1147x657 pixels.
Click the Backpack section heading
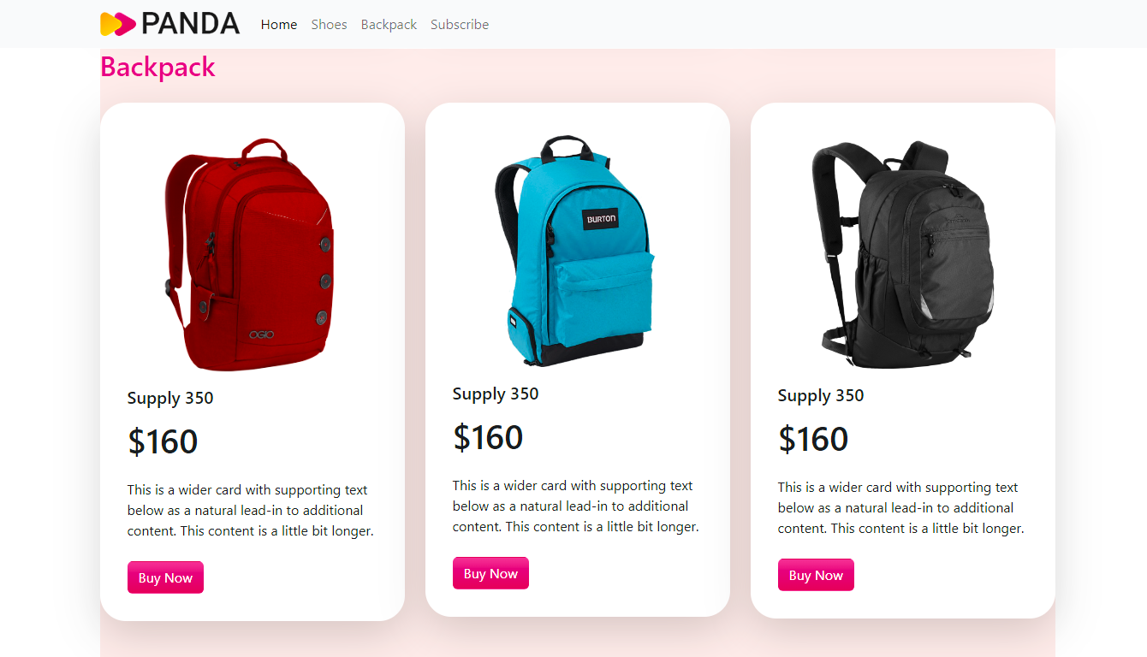click(157, 67)
